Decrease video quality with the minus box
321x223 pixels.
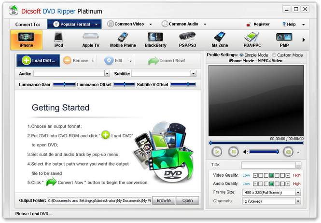click(255, 175)
